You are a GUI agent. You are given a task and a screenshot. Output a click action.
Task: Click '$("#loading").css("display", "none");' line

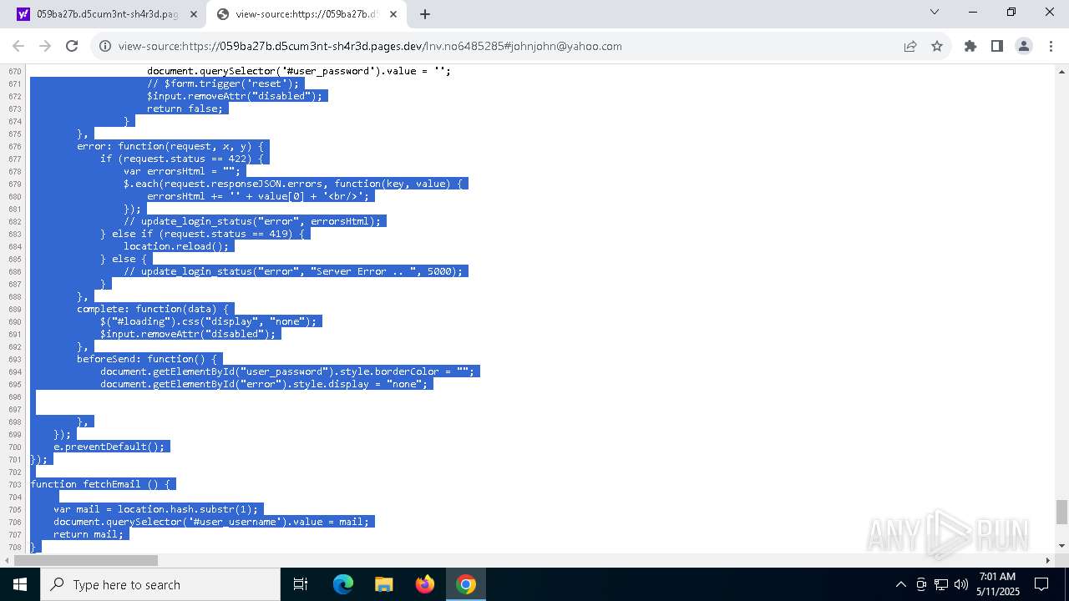[x=209, y=321]
